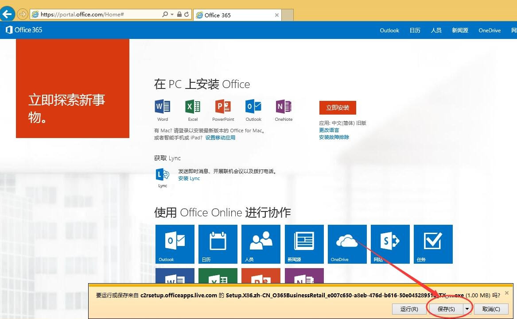This screenshot has height=319, width=517.
Task: Close the download notification bar
Action: [507, 292]
